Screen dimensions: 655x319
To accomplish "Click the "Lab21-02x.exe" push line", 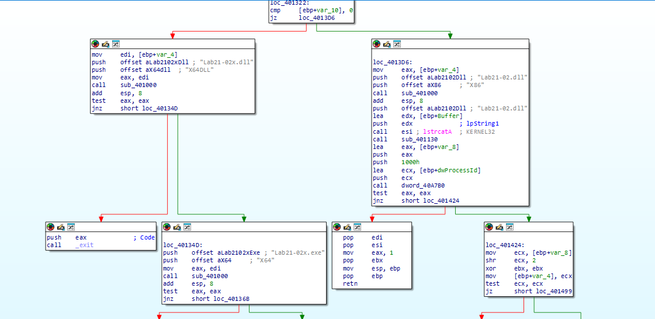I will point(244,252).
